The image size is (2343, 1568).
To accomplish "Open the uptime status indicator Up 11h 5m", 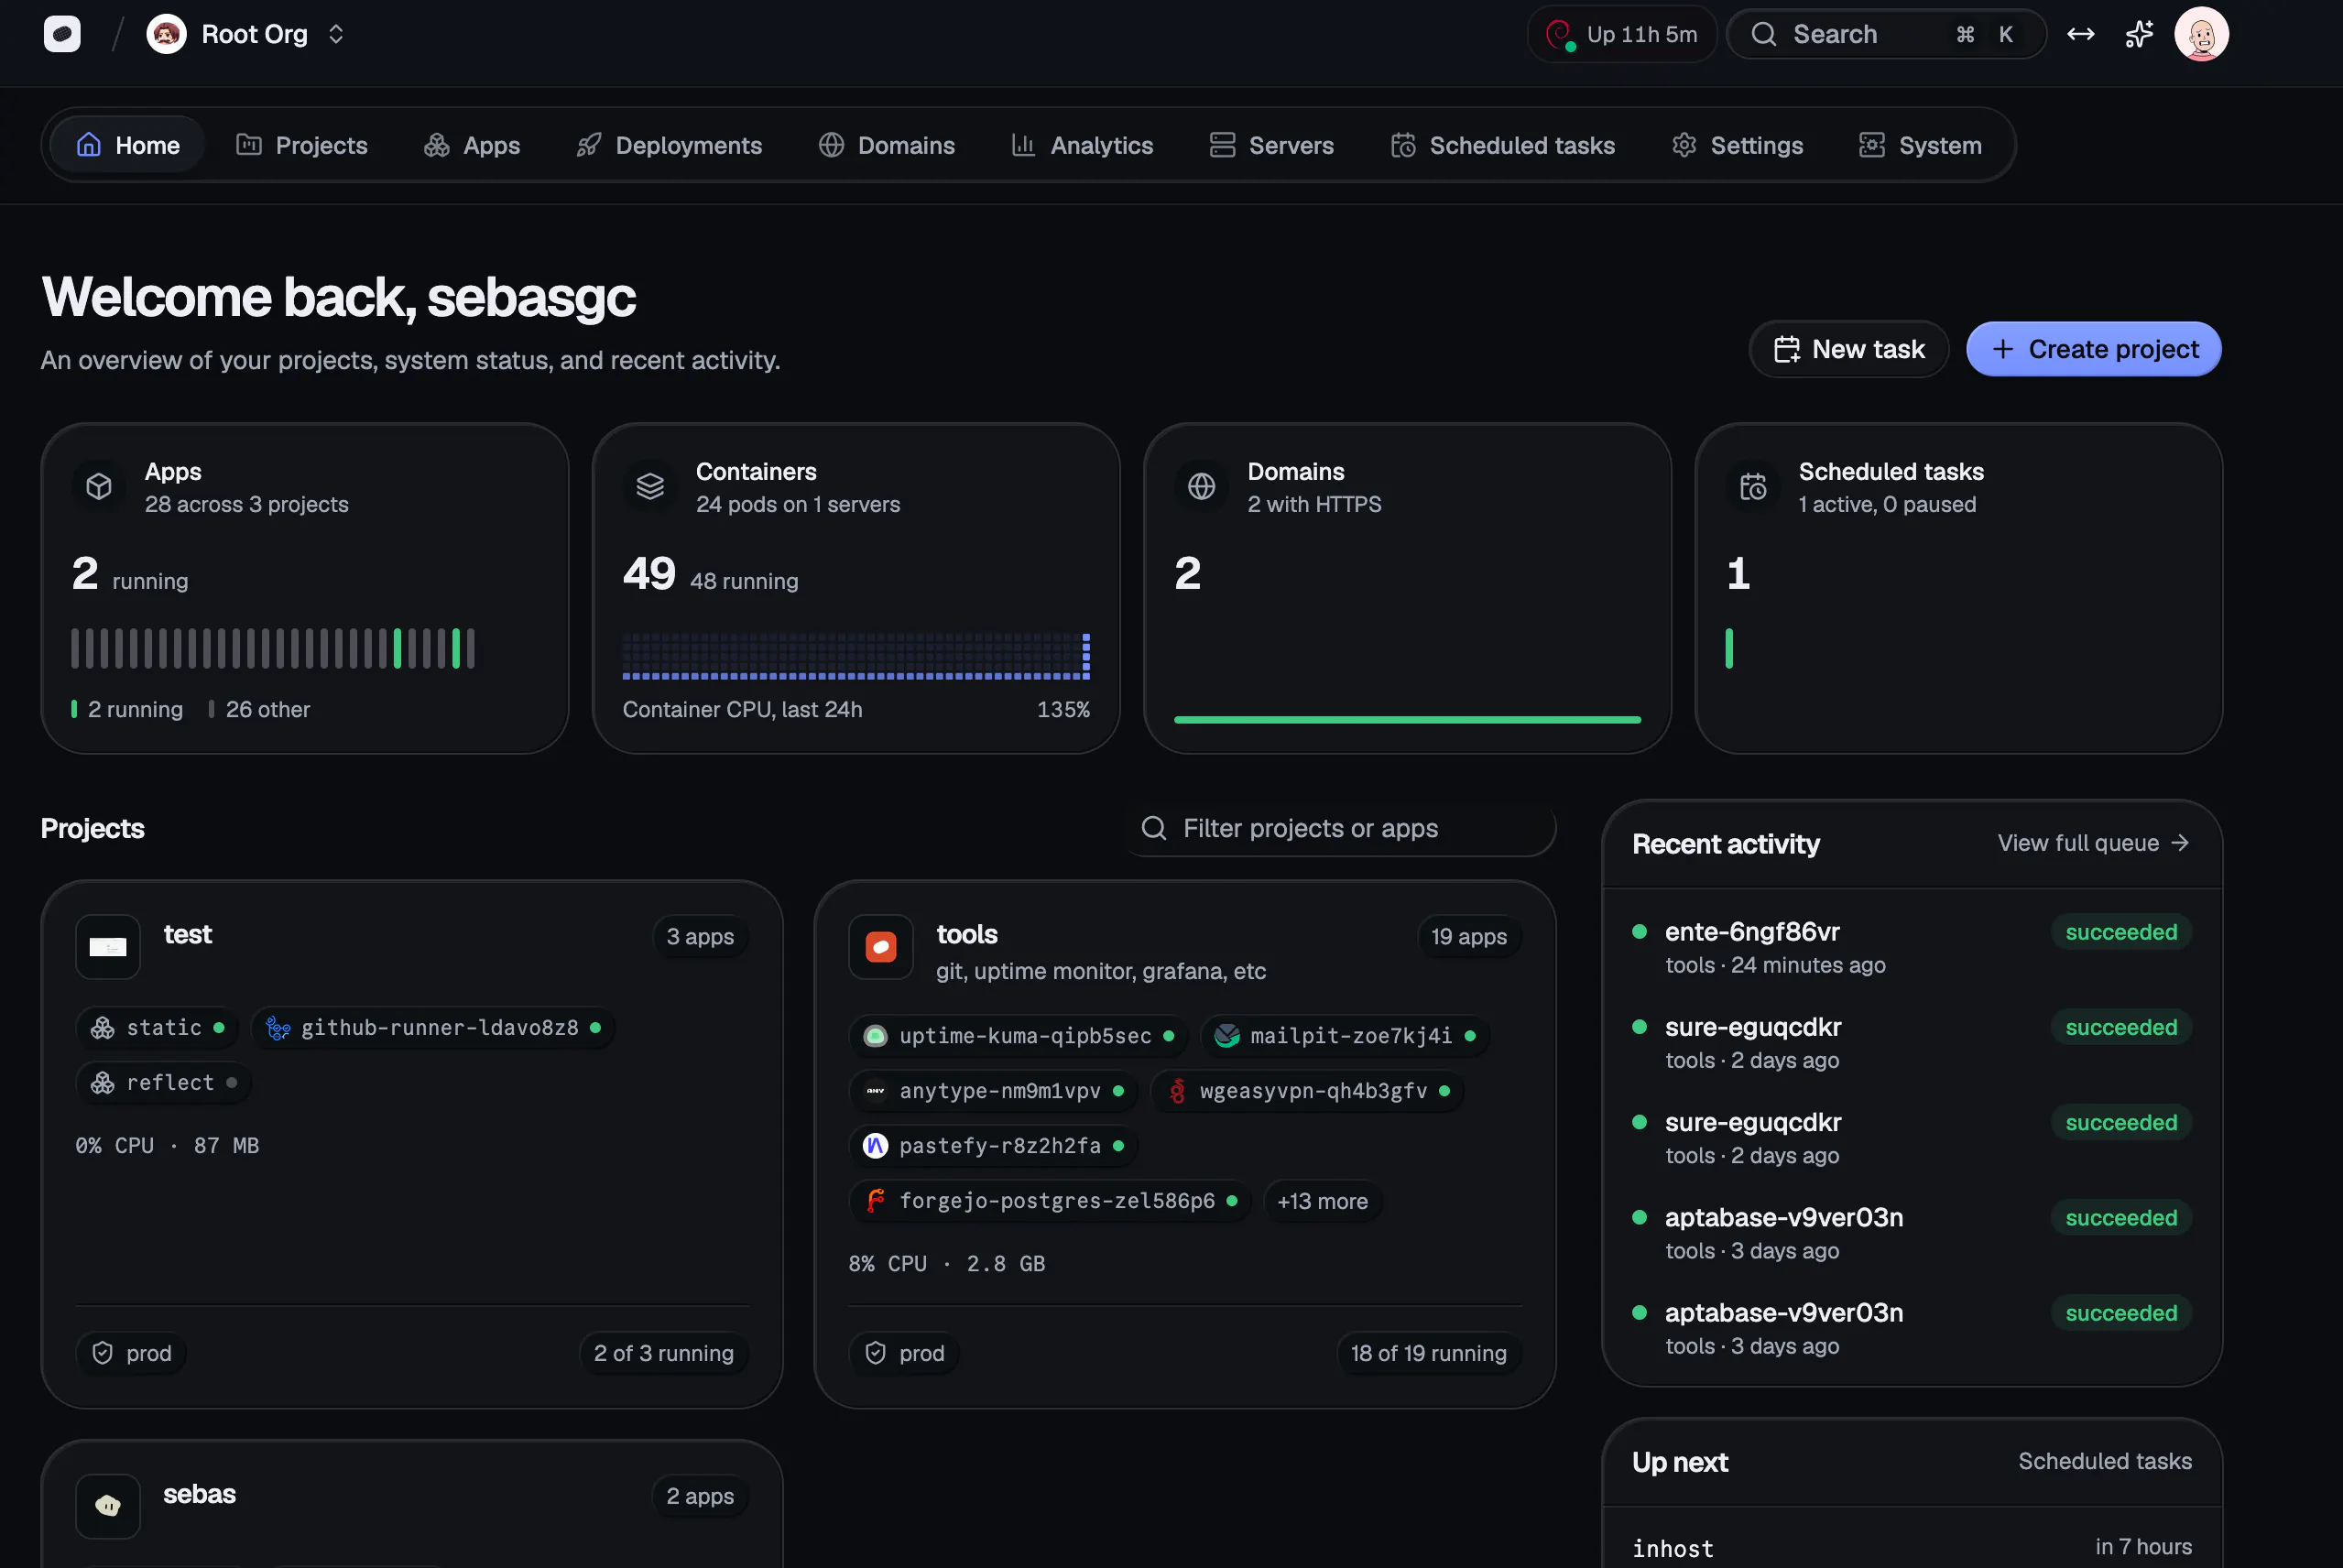I will [x=1621, y=34].
